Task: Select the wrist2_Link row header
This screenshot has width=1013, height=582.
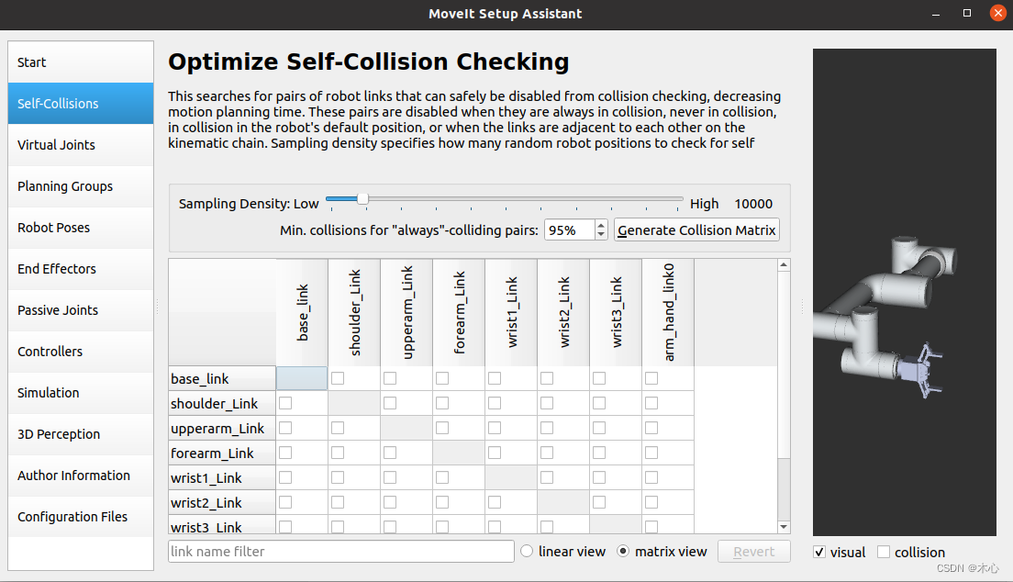Action: coord(222,502)
